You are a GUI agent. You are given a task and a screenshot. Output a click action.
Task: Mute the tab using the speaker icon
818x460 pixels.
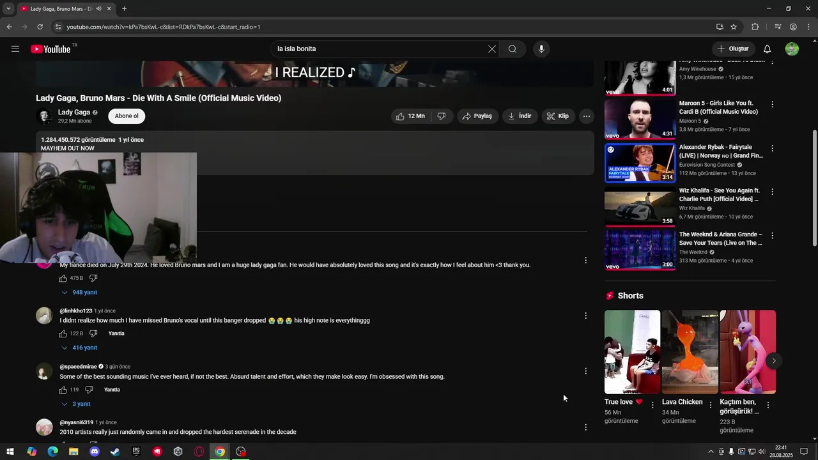coord(98,9)
